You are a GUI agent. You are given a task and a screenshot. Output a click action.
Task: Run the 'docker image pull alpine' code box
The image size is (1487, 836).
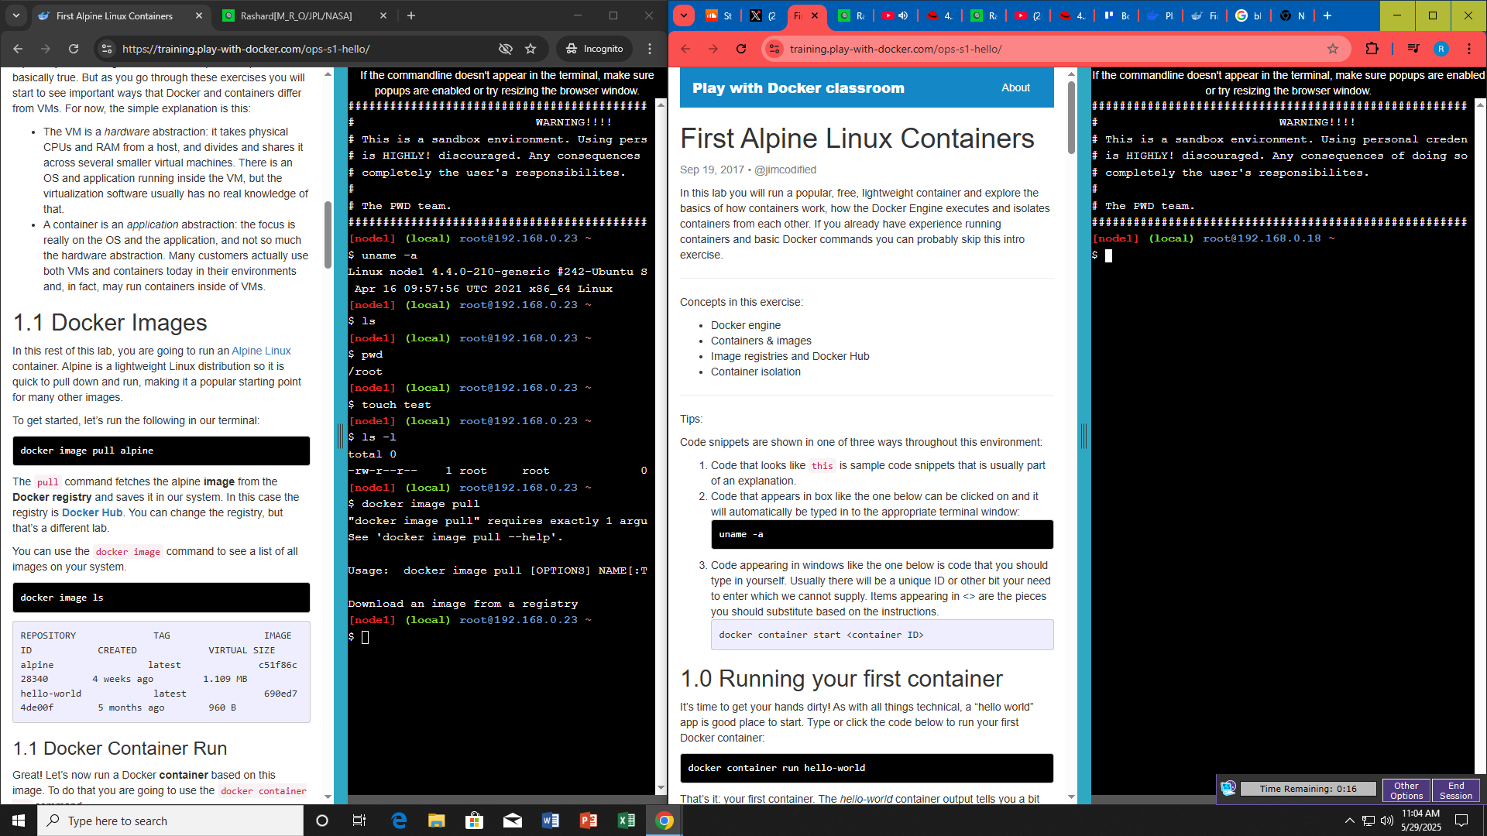tap(161, 451)
